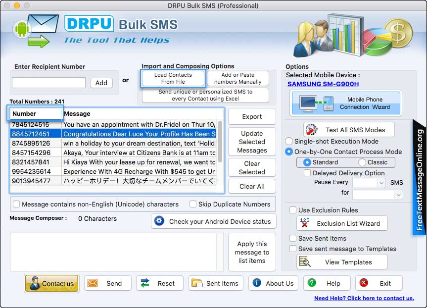The width and height of the screenshot is (427, 308).
Task: Select One-by-One Contact Process Mode
Action: [x=288, y=152]
